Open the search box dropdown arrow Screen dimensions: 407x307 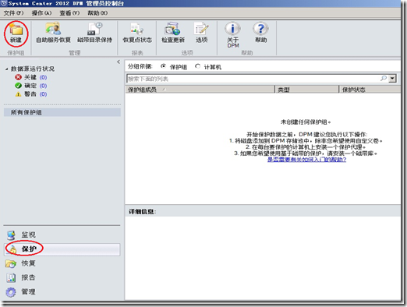click(392, 78)
